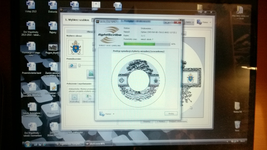Rotate image with Obróć w lewo
The width and height of the screenshot is (267, 150).
pos(88,99)
